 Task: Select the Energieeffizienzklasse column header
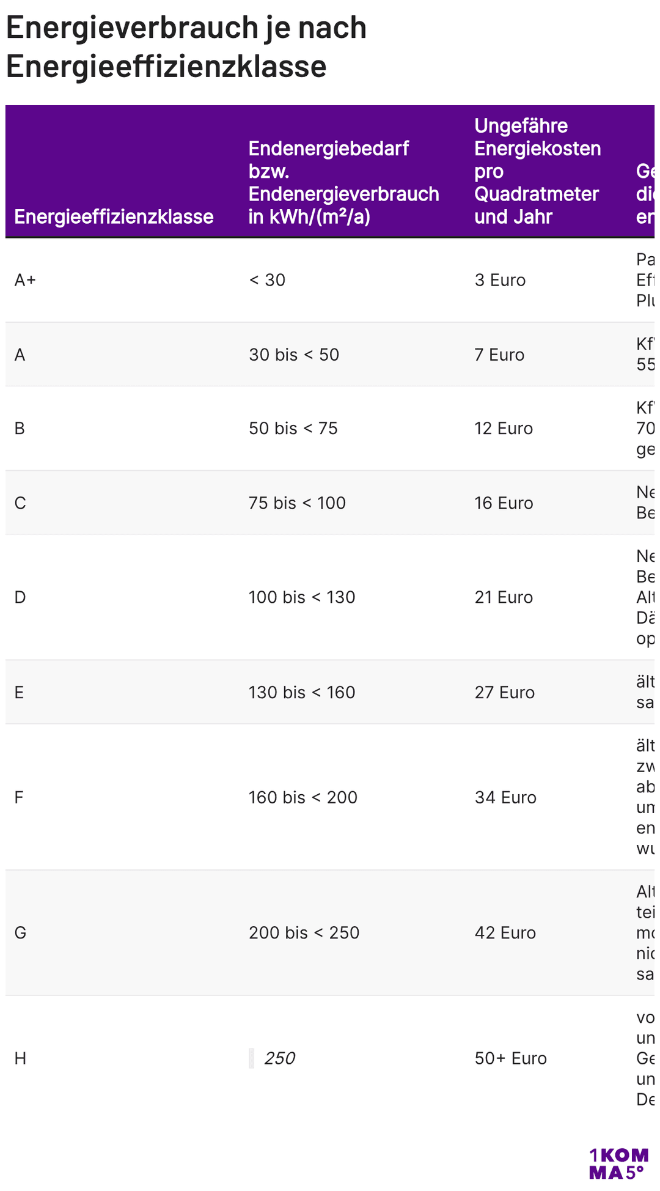[x=114, y=216]
